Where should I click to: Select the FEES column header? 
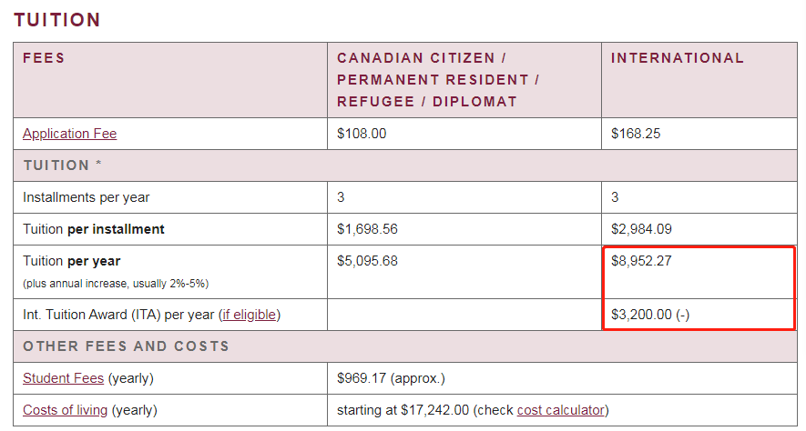(45, 58)
